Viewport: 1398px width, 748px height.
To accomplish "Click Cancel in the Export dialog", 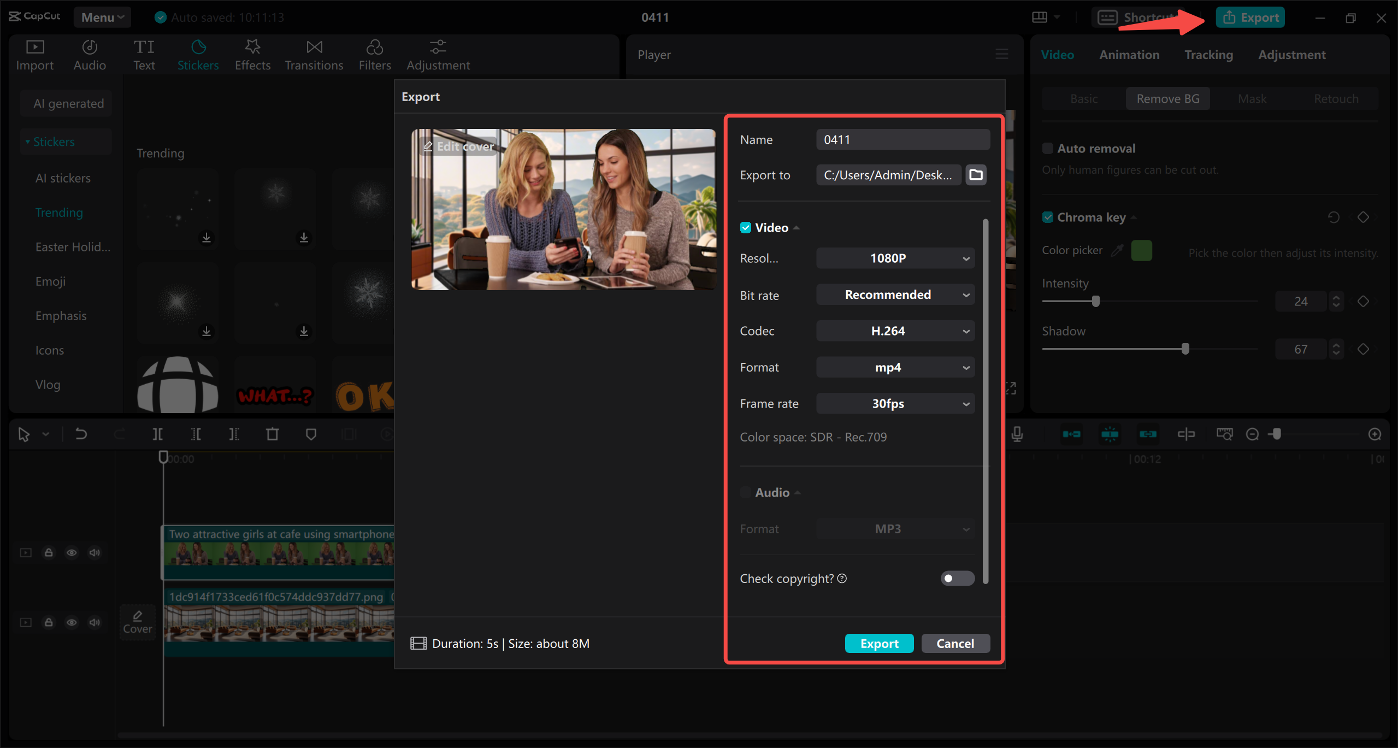I will click(955, 643).
